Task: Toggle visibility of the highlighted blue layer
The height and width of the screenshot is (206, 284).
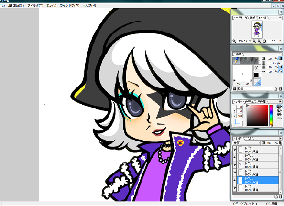Action: click(x=235, y=180)
